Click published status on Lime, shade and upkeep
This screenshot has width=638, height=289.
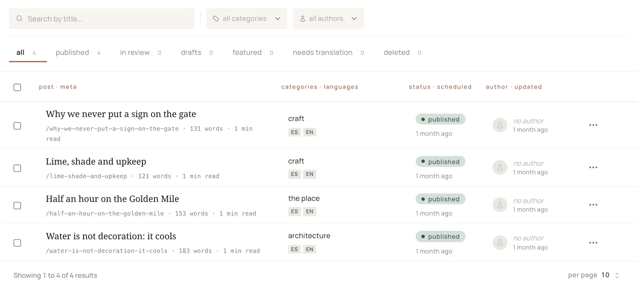[x=440, y=162]
